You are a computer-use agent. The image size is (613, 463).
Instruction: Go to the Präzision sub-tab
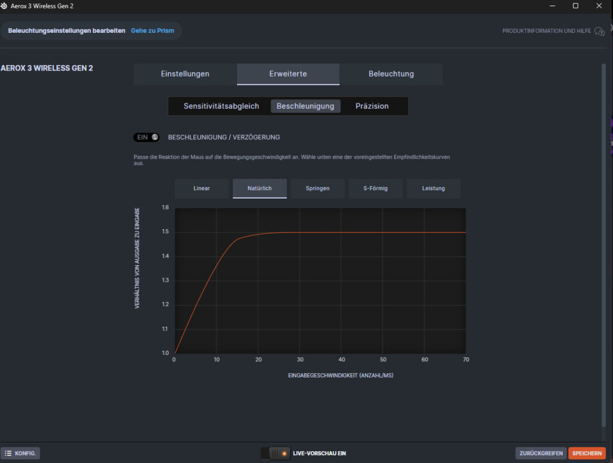click(372, 106)
